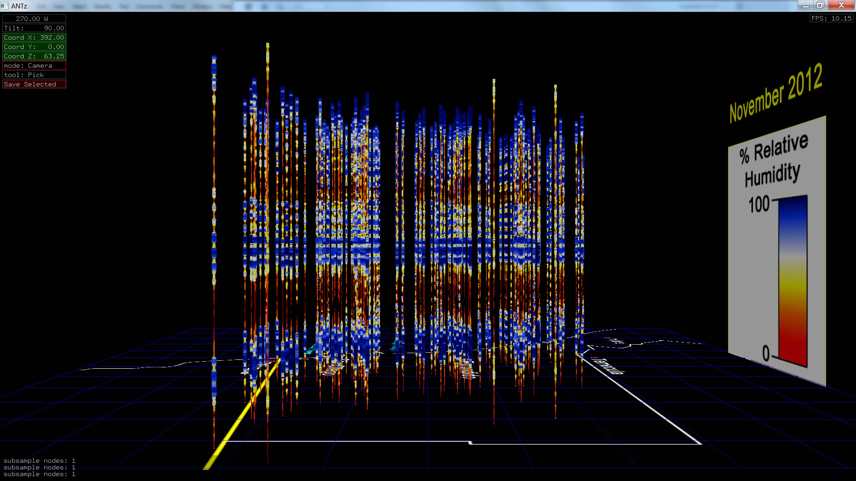856x481 pixels.
Task: Minimize the ANTz window
Action: pyautogui.click(x=805, y=5)
